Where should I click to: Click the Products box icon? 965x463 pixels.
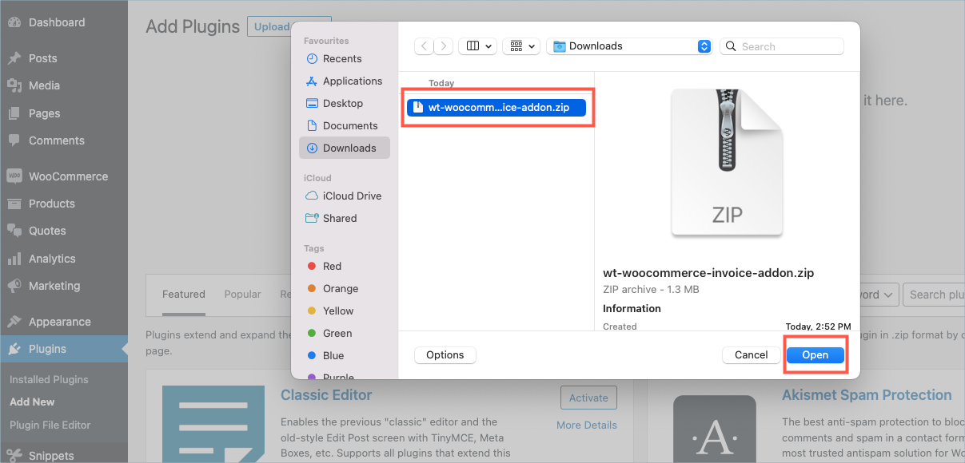coord(14,204)
